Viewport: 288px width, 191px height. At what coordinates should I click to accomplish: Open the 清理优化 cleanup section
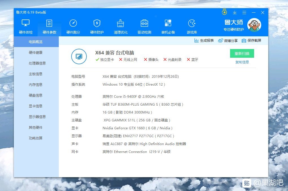point(120,27)
